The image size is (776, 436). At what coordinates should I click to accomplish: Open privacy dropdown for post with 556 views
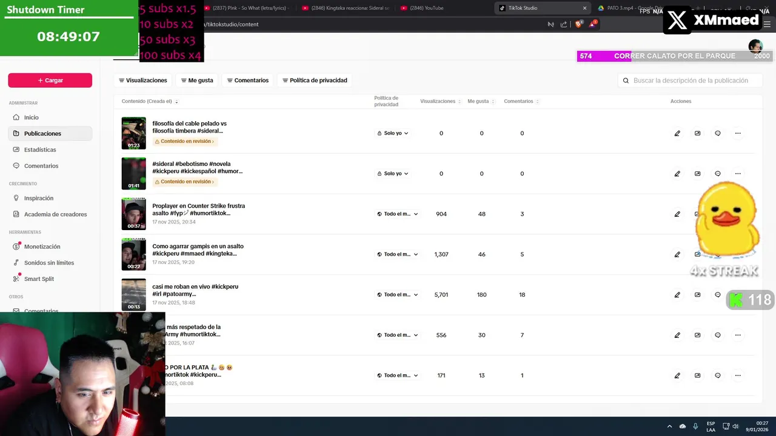398,335
